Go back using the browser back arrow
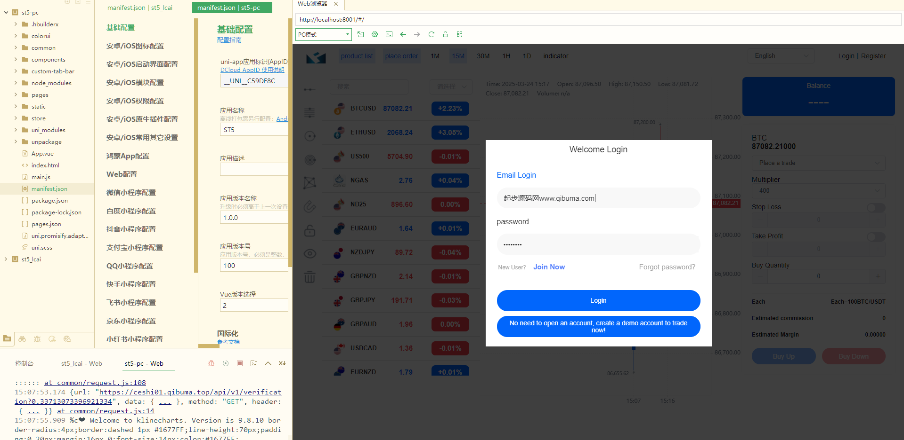This screenshot has width=904, height=440. click(403, 34)
